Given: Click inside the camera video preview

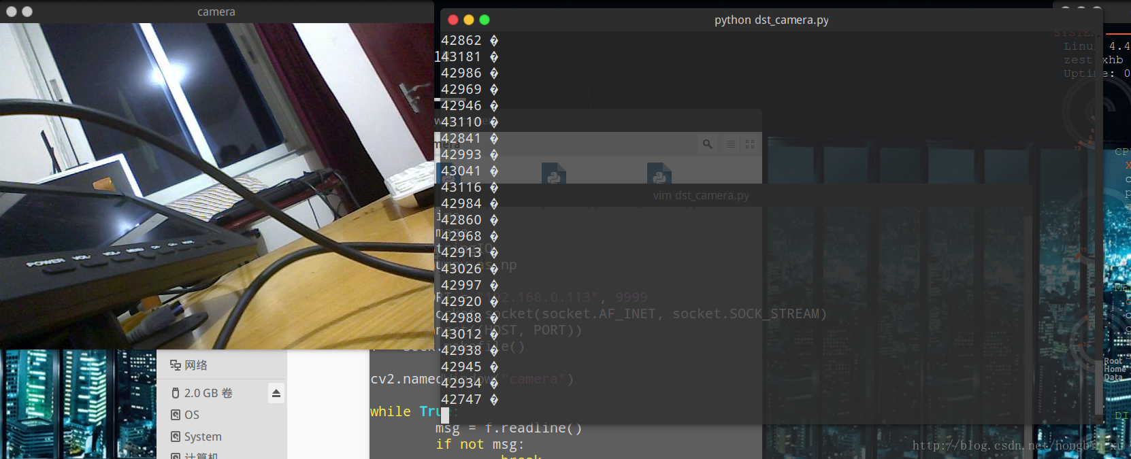Looking at the screenshot, I should [x=216, y=186].
